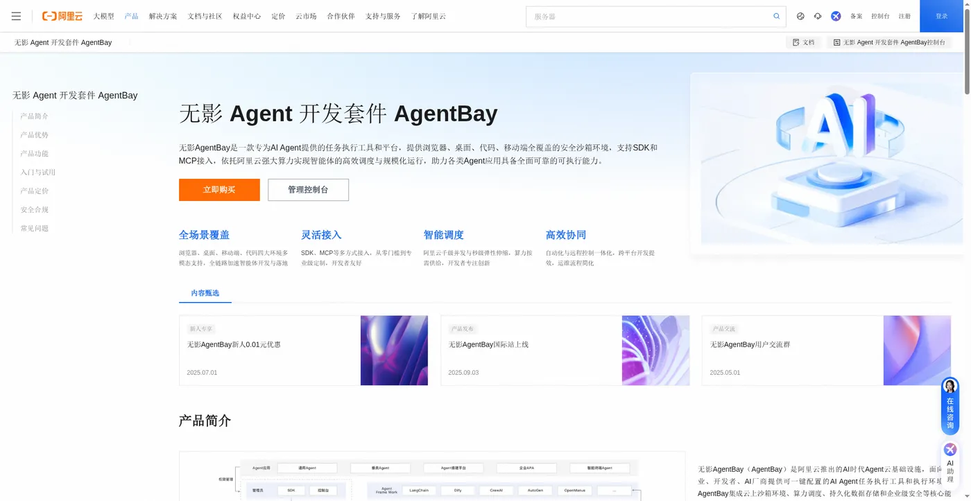
Task: Go to 云市场 in top navigation
Action: 306,16
